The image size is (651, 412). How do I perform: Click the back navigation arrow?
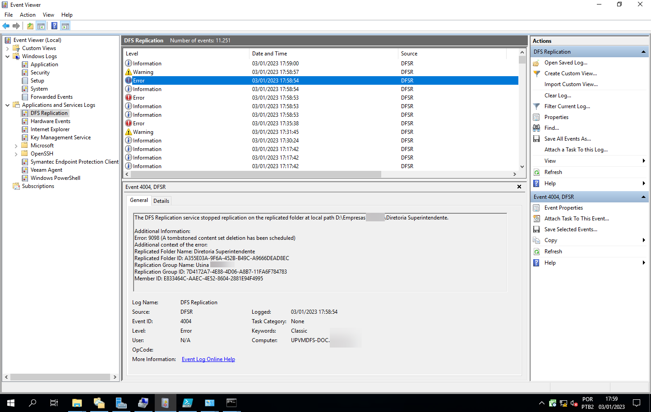point(6,26)
